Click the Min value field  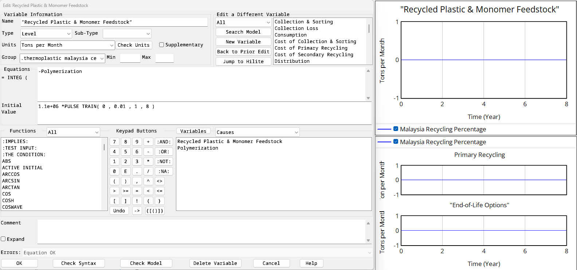coord(130,58)
